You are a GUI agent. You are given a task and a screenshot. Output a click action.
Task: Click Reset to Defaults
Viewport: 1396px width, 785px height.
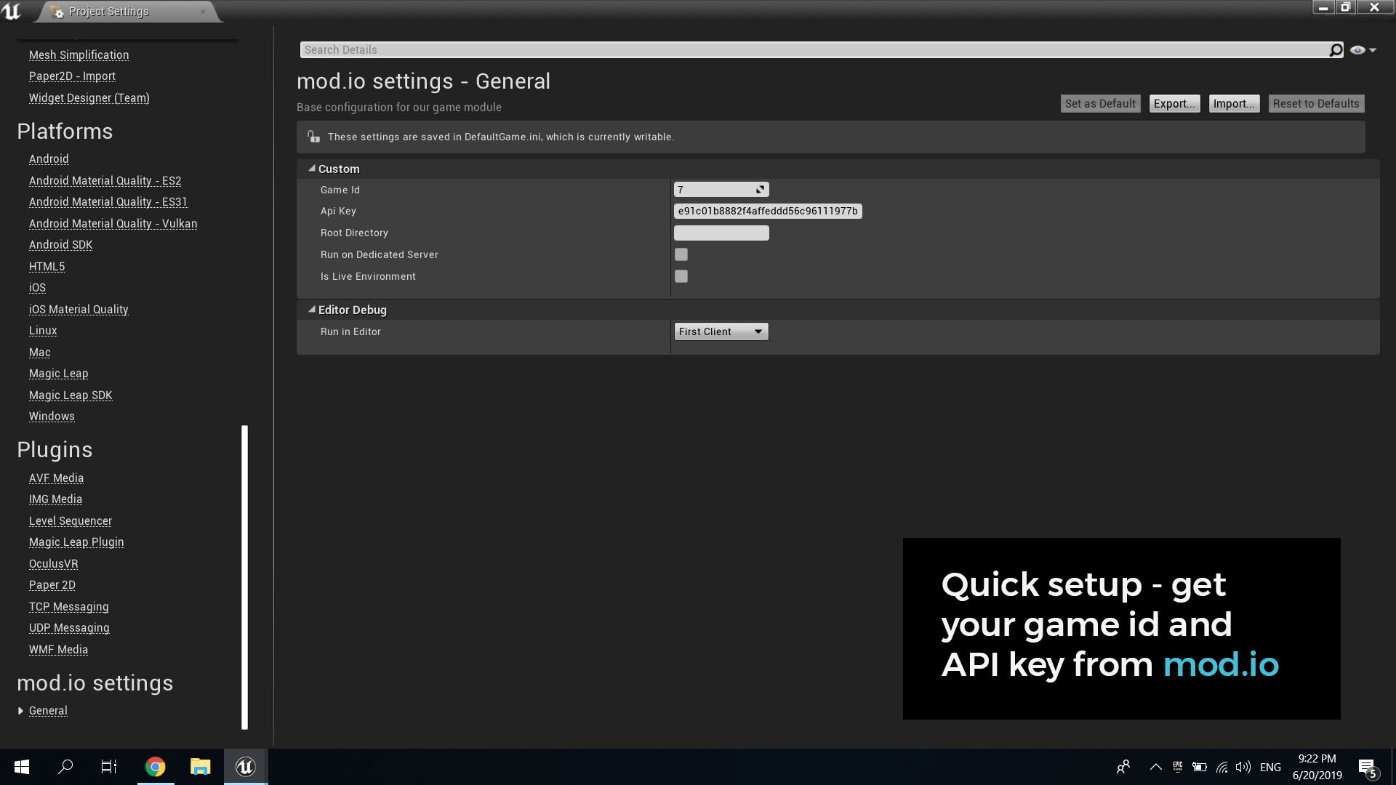(x=1315, y=103)
